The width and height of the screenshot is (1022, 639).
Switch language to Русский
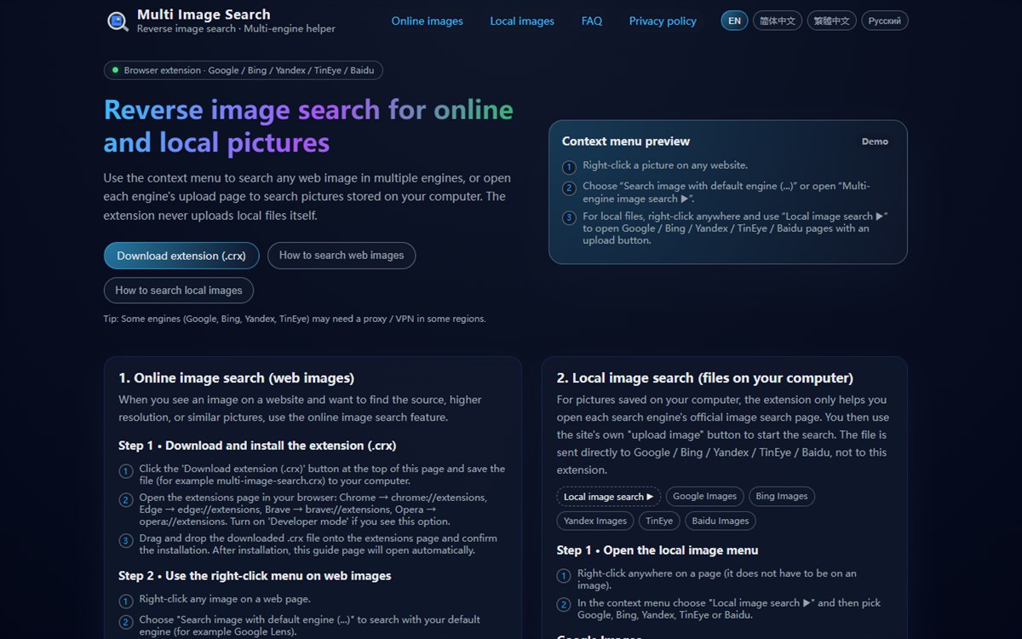click(885, 20)
